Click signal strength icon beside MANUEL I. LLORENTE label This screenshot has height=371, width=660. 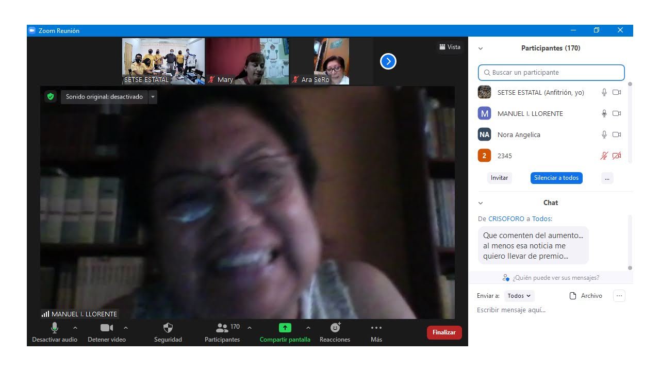(x=45, y=314)
